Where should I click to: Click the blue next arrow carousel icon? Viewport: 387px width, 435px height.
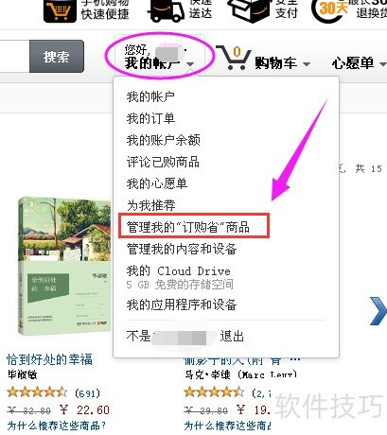coord(378,311)
